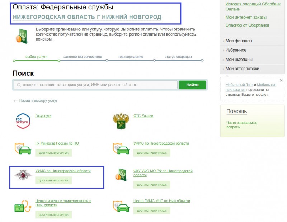Image resolution: width=287 pixels, height=222 pixels.
Task: Open Спасибо от Сбербанка
Action: (247, 25)
